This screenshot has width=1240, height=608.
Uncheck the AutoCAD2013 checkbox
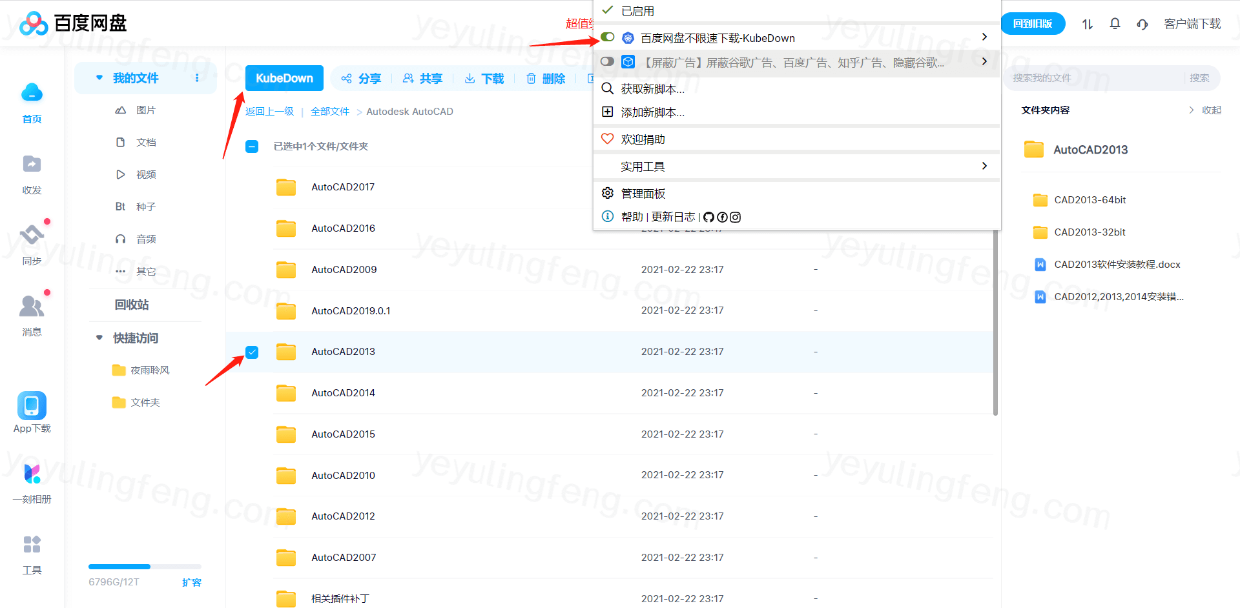252,352
